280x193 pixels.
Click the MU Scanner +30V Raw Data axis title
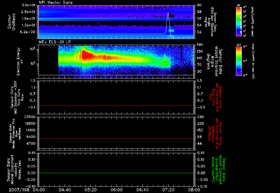click(x=17, y=97)
